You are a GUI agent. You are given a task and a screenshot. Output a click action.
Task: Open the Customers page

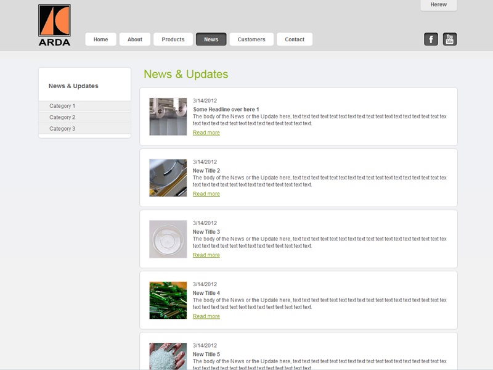[251, 39]
